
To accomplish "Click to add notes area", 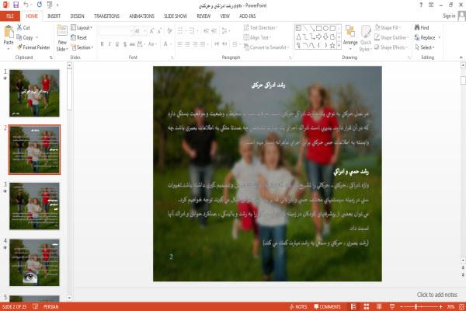I will pyautogui.click(x=436, y=295).
